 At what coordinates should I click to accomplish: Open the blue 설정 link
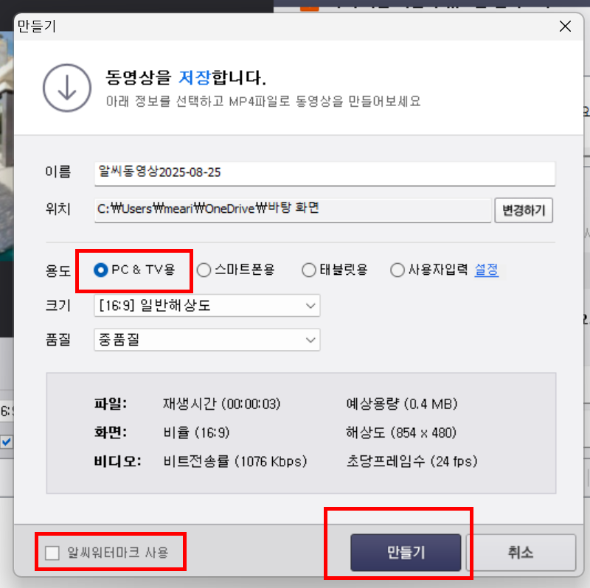point(487,270)
